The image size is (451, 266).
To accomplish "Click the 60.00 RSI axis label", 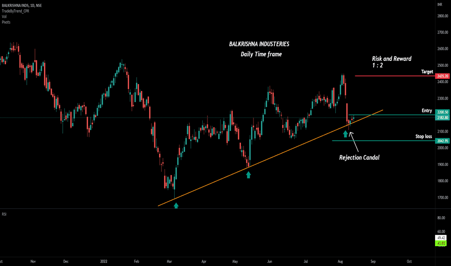I will (441, 232).
